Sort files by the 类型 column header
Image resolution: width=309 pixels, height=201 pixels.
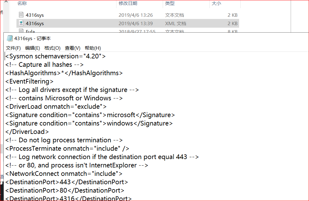170,3
